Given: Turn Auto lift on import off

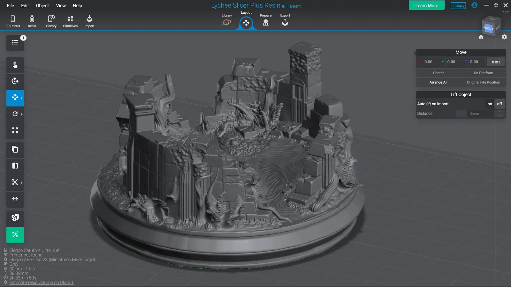Looking at the screenshot, I should tap(500, 104).
